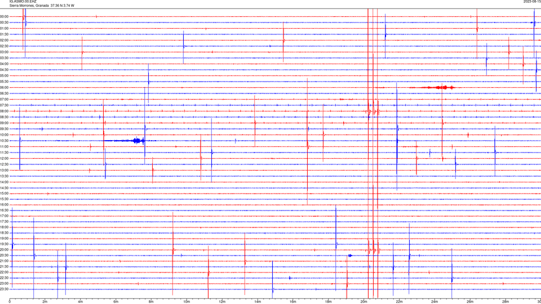Screen dimensions: 541x304
Task: Click the 24m axis tick label
Action: click(x=434, y=302)
